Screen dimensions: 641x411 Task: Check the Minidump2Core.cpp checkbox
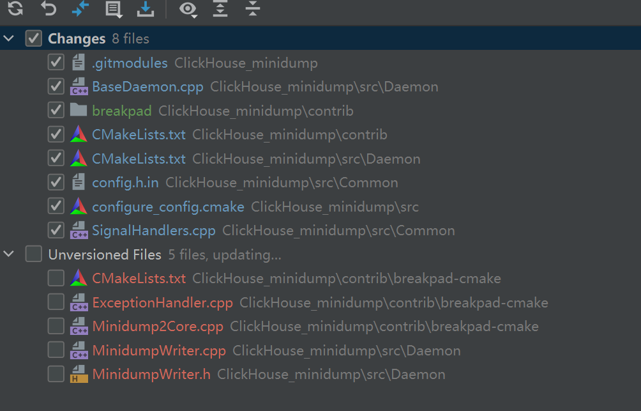coord(56,326)
